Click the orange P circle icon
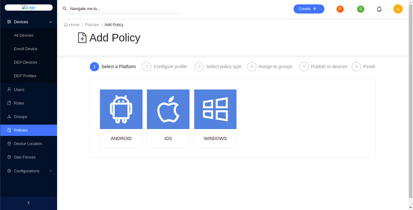This screenshot has height=210, width=413. coord(340,9)
